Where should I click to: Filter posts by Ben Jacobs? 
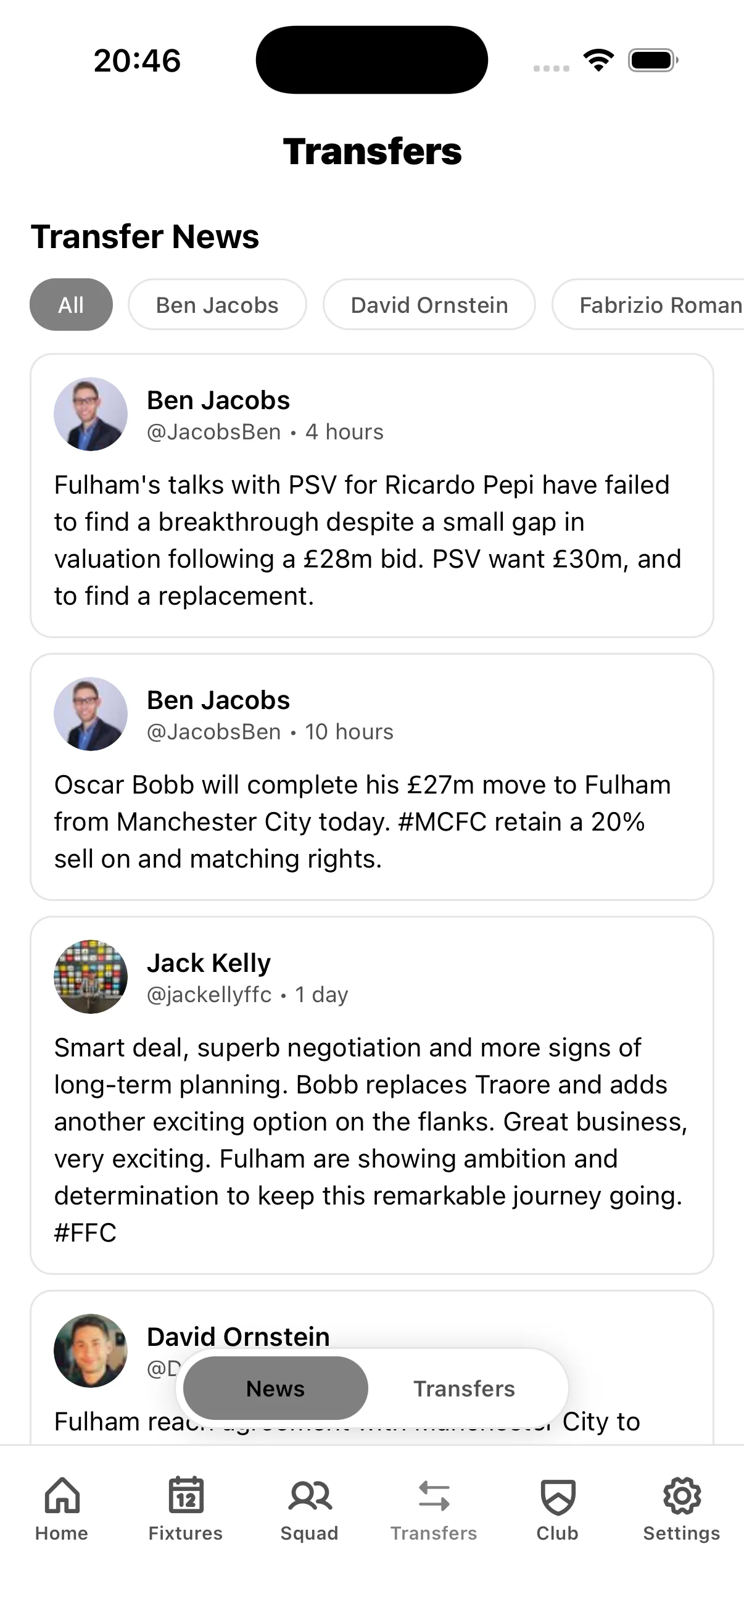[217, 305]
